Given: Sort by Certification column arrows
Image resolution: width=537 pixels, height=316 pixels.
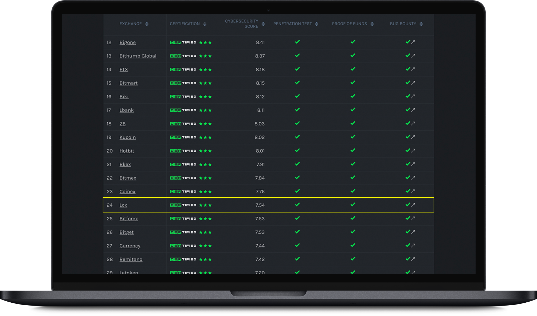Looking at the screenshot, I should coord(205,24).
